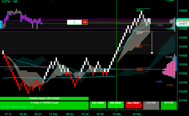Image resolution: width=189 pixels, height=116 pixels.
Task: Click the 31150 price axis label
Action: (x=183, y=101)
